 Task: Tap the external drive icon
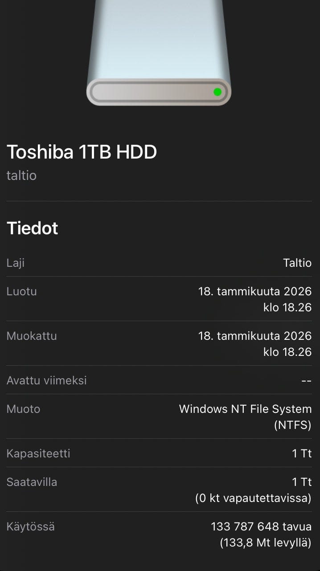point(159,53)
